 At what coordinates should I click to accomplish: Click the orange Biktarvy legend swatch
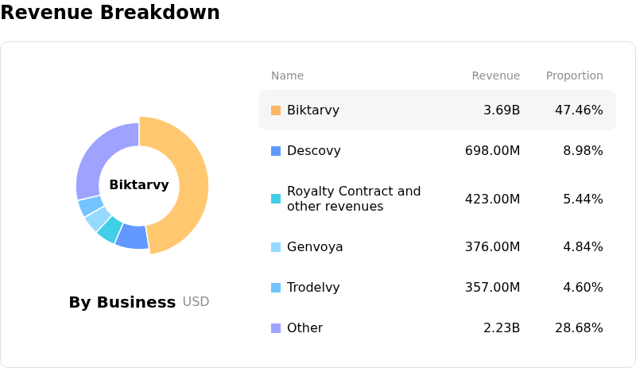(x=276, y=110)
